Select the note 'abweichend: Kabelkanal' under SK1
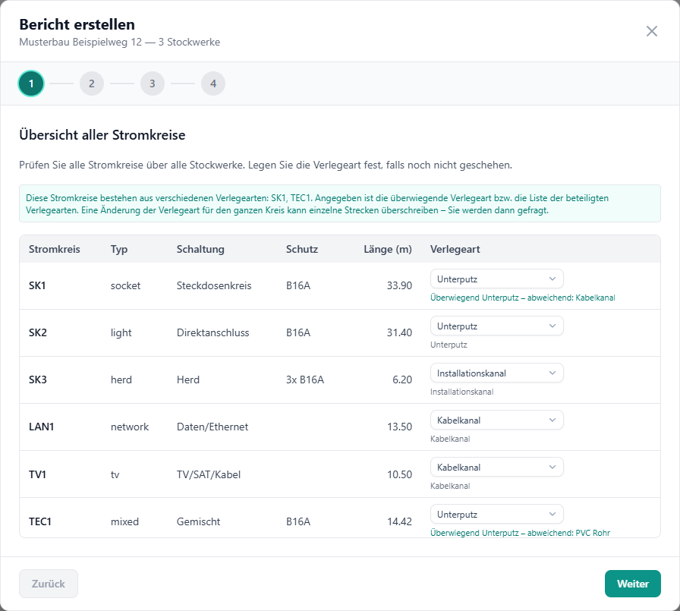This screenshot has height=611, width=680. pos(571,298)
